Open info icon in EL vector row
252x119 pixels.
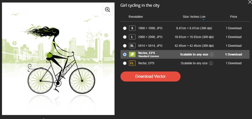[x=211, y=63]
